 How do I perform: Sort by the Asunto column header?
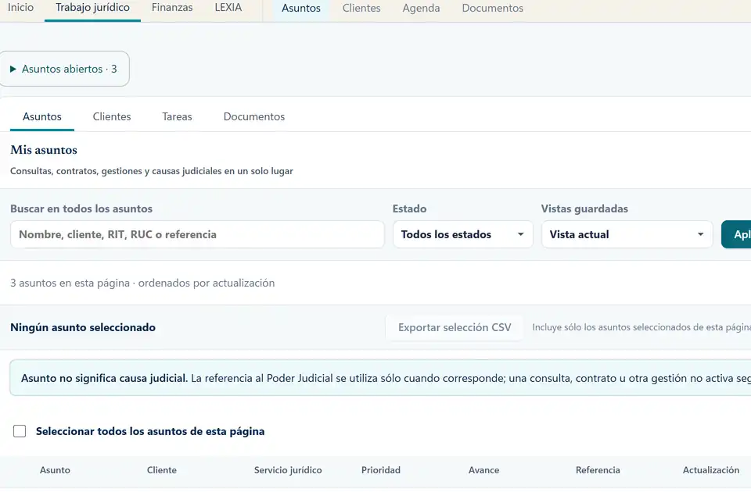55,470
